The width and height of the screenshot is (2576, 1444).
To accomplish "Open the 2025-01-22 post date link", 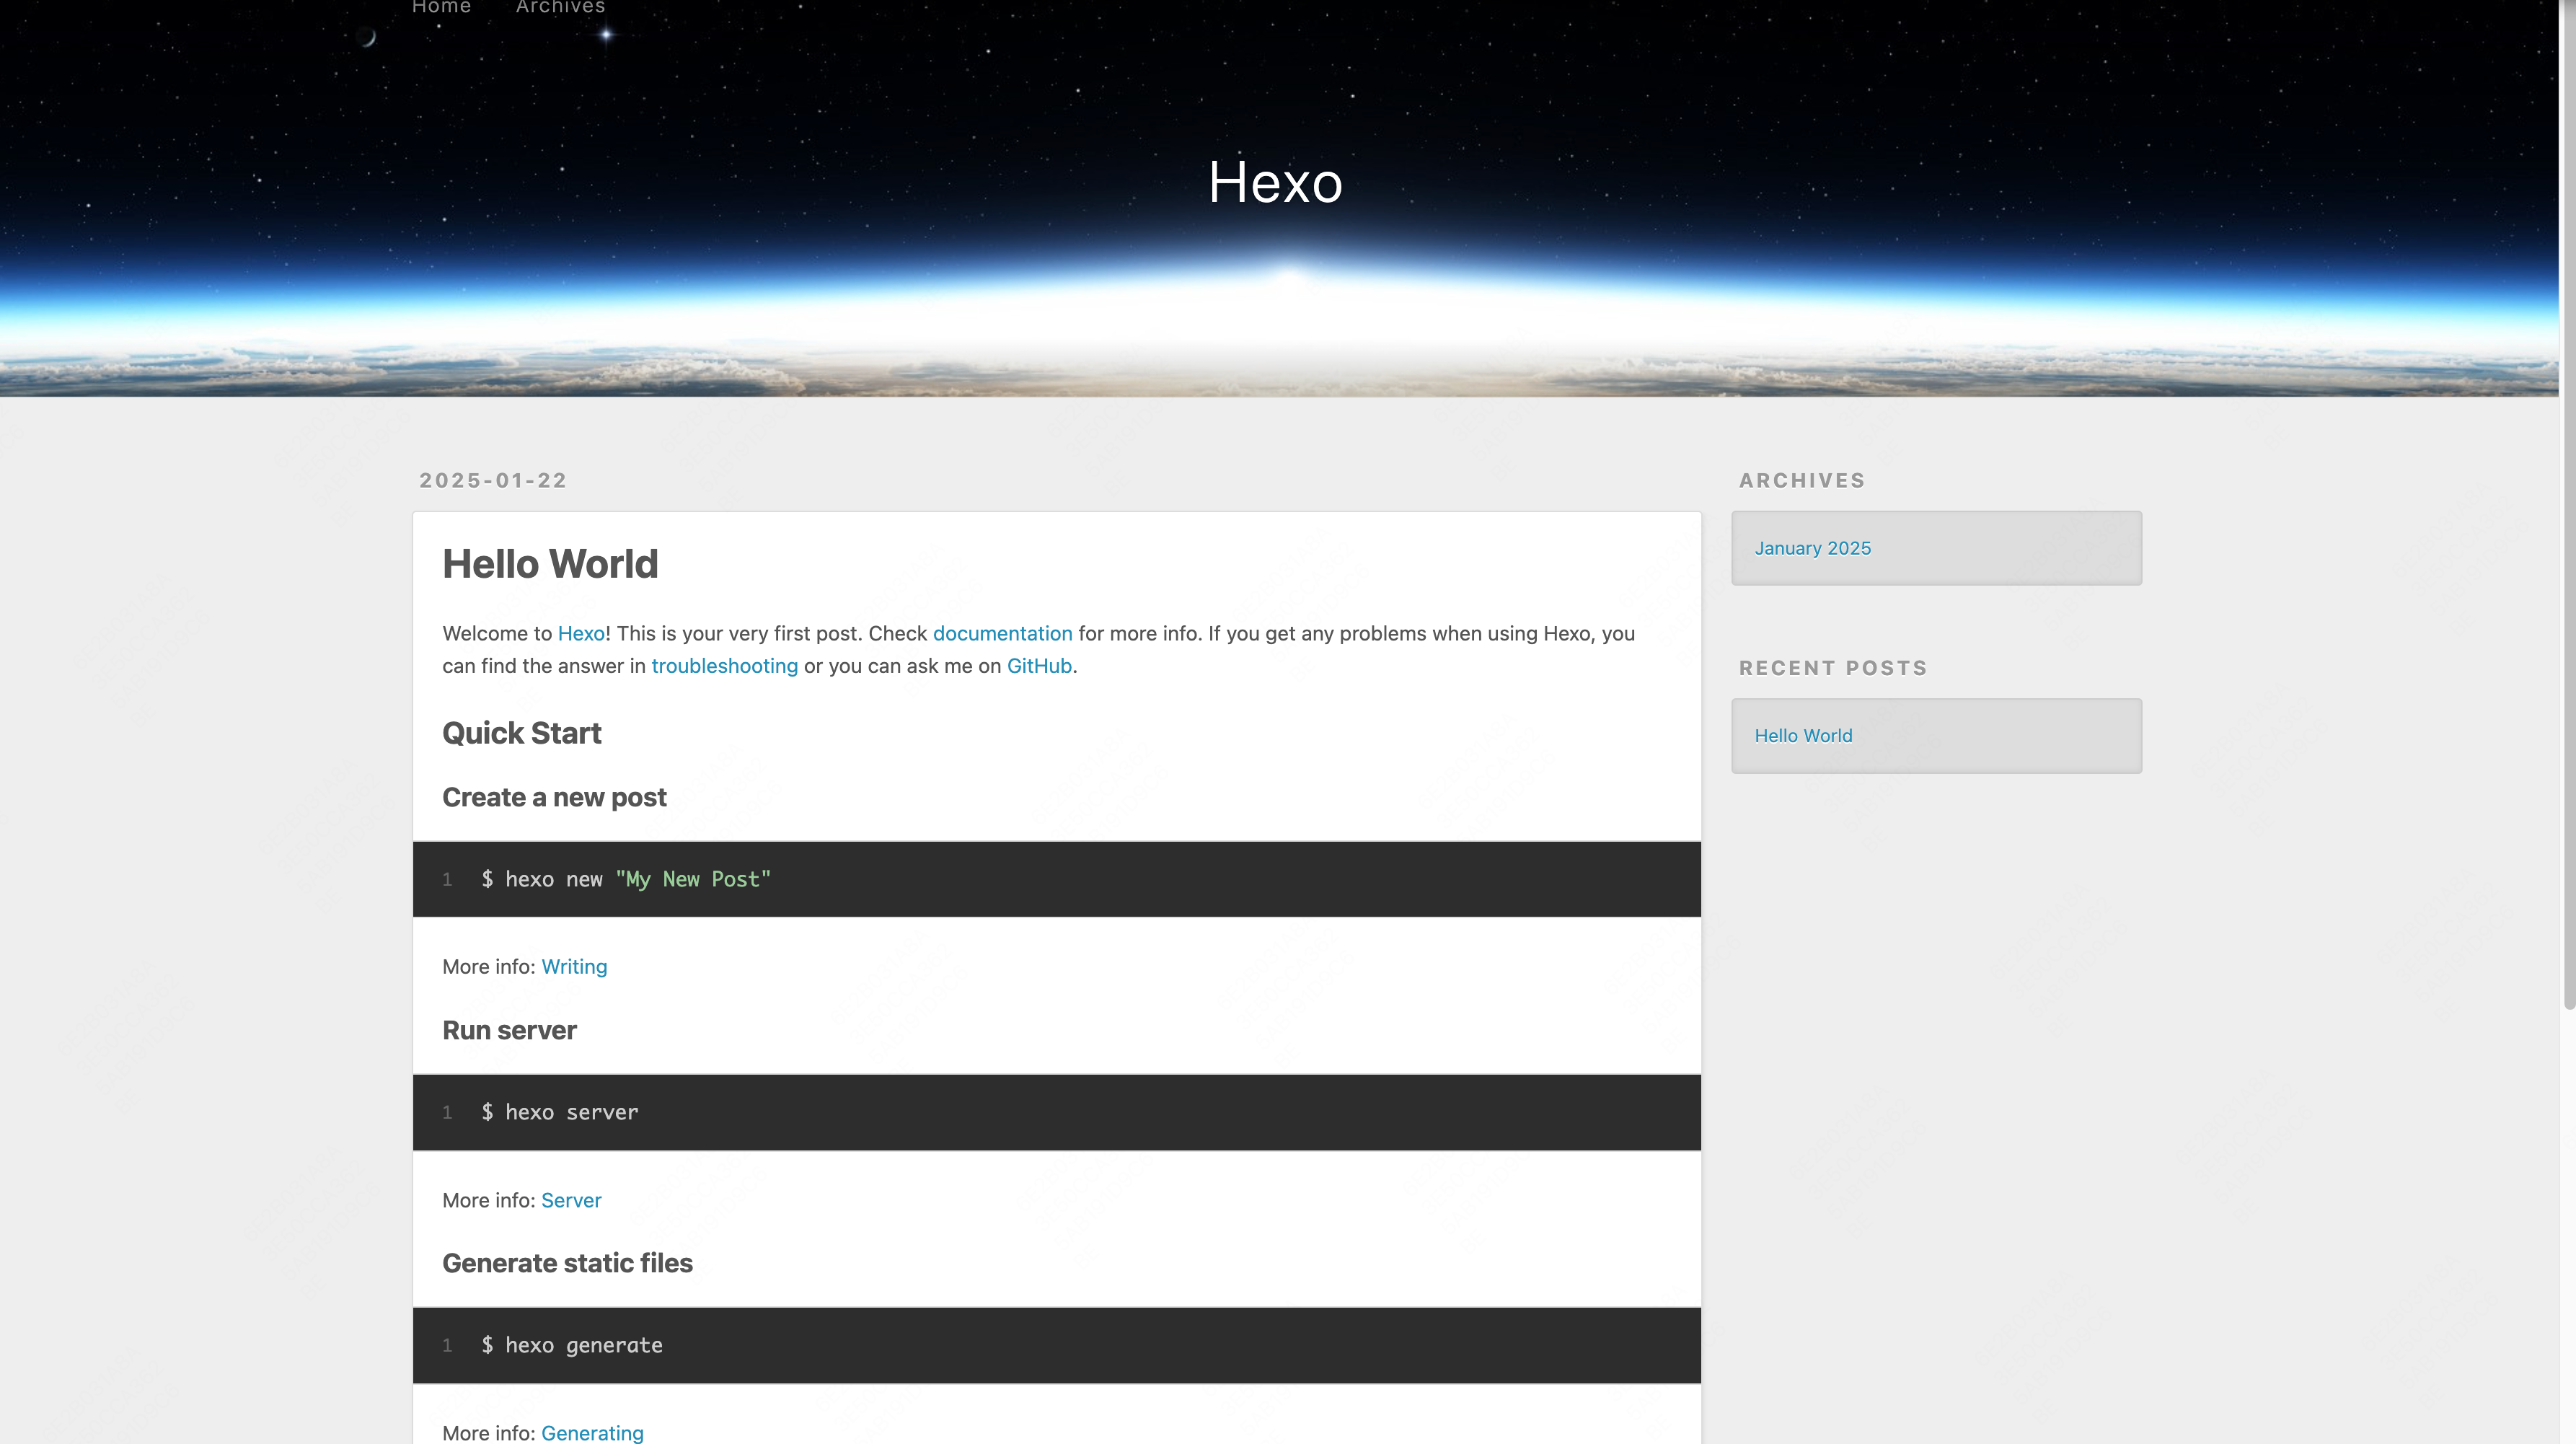I will click(x=493, y=481).
